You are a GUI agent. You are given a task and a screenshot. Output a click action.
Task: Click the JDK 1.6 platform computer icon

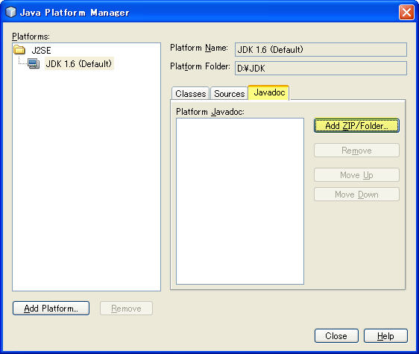(34, 64)
